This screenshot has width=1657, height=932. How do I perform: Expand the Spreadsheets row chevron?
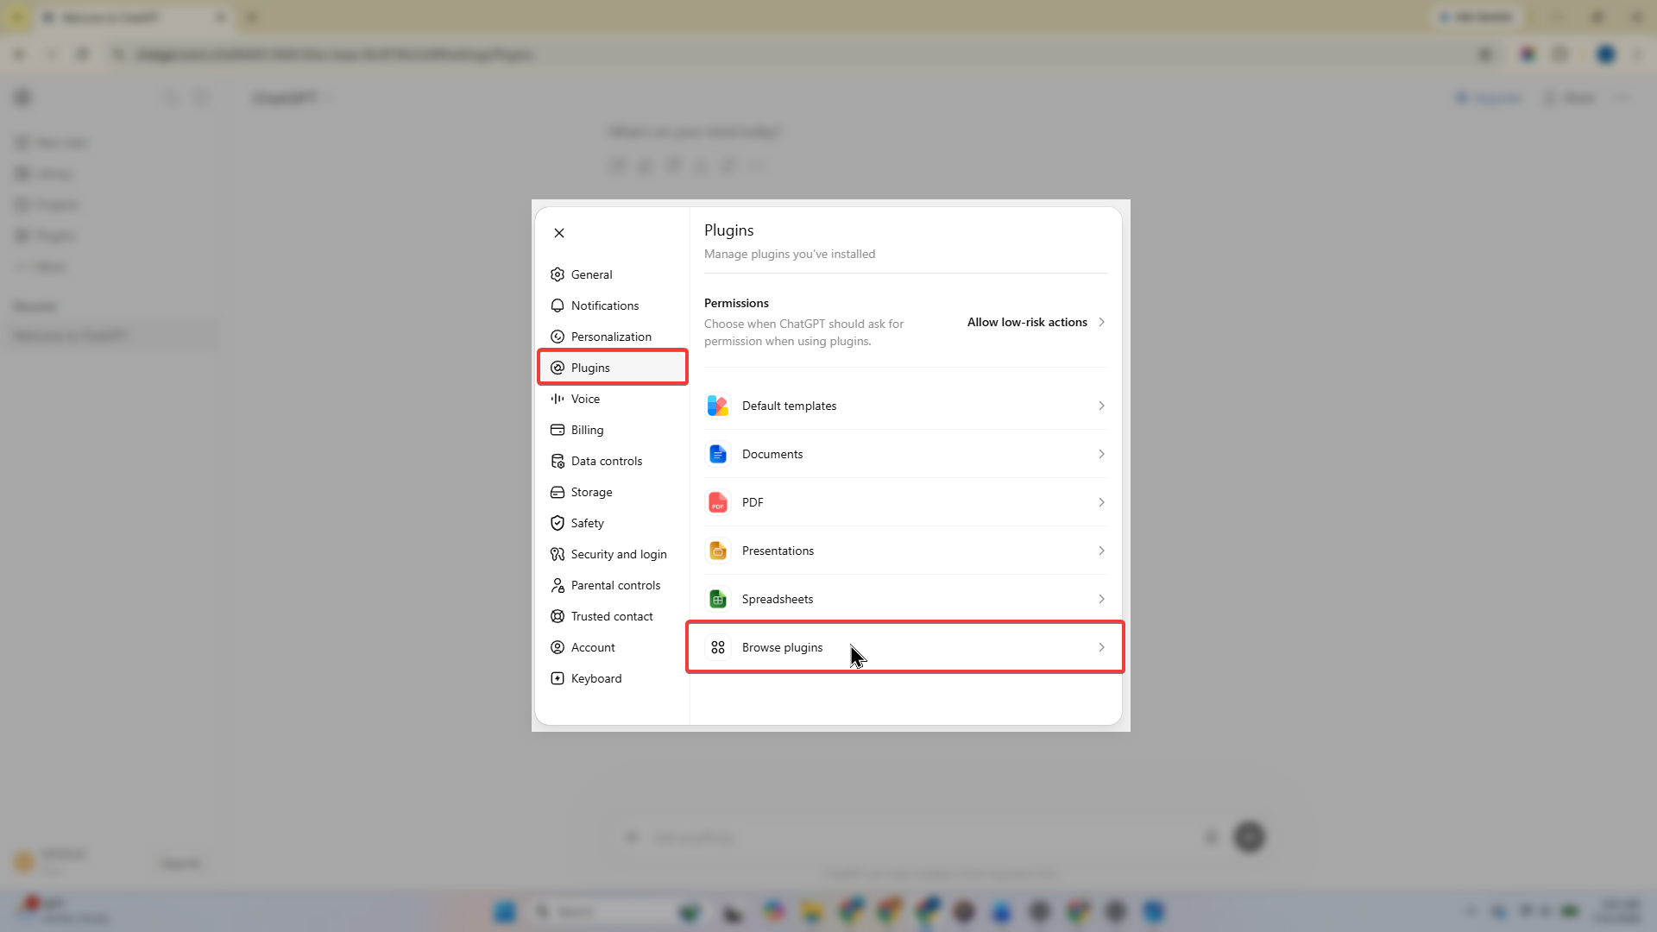tap(1101, 599)
